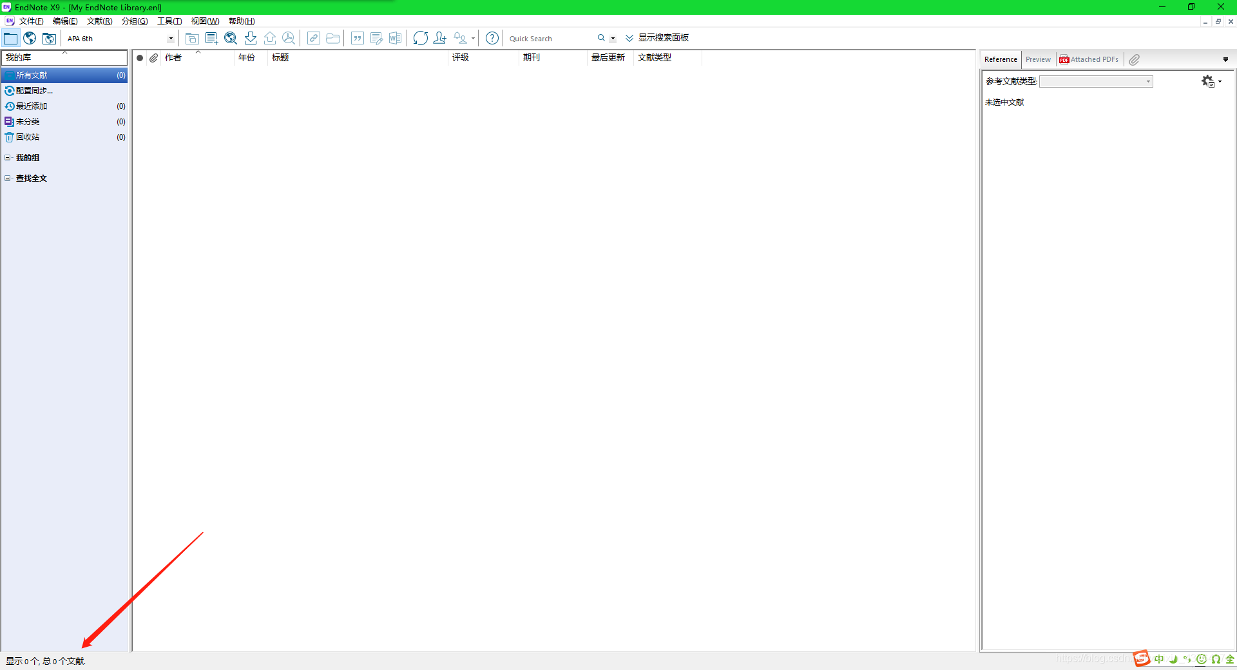Click status bar text 显示 0 个, 总 0 个文献
This screenshot has height=670, width=1237.
tap(45, 661)
